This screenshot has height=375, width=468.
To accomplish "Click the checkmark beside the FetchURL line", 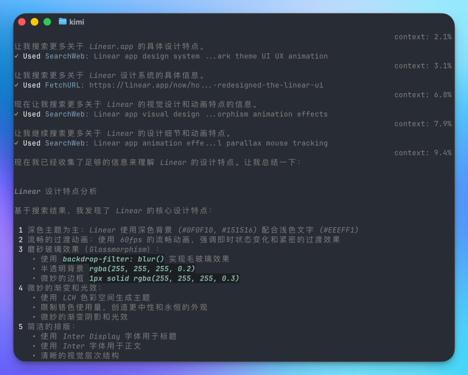I will (16, 85).
